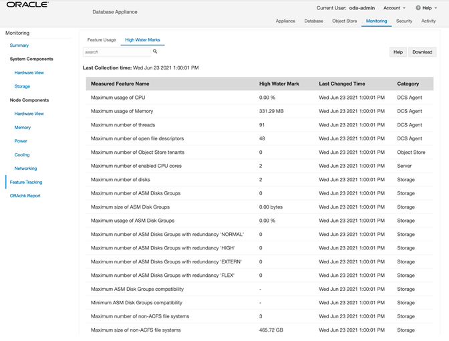Click the Help question mark icon

pos(418,8)
